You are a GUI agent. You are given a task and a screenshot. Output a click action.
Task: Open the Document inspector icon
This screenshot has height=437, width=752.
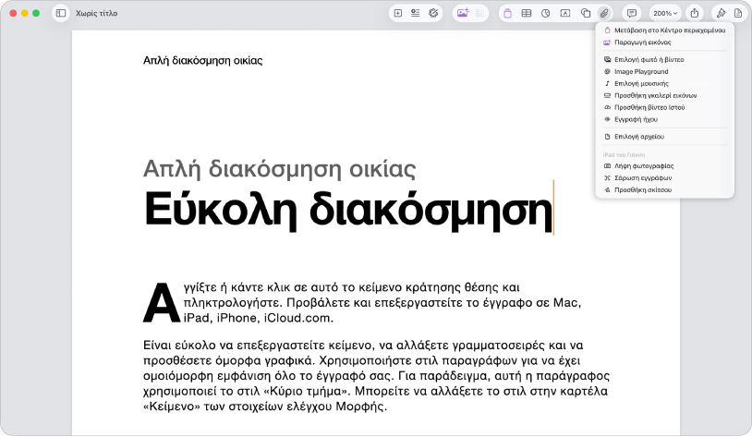[738, 14]
